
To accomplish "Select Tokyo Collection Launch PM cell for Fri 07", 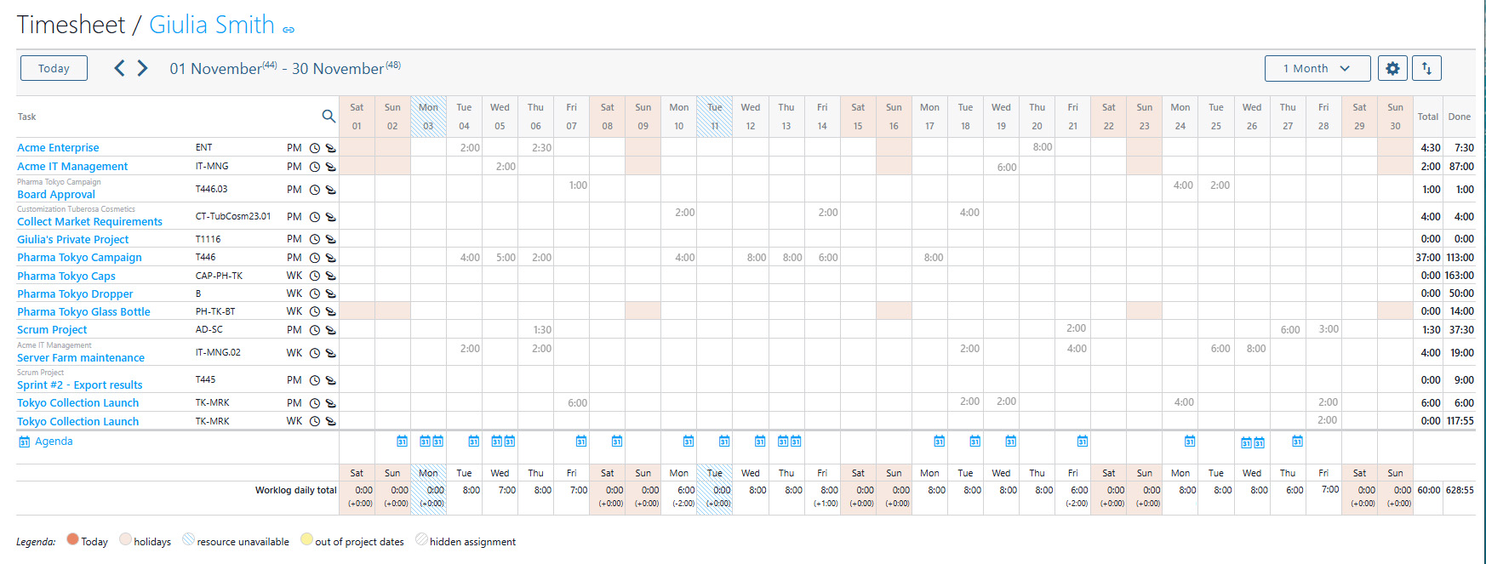I will click(571, 403).
